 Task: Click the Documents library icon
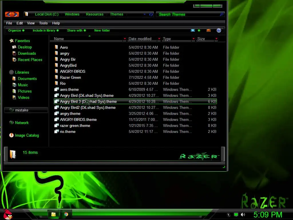(x=14, y=78)
